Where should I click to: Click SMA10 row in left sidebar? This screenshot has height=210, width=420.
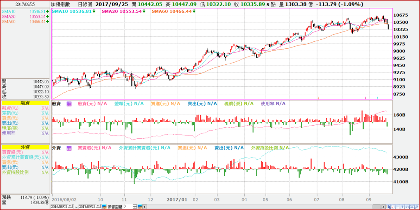coord(25,11)
